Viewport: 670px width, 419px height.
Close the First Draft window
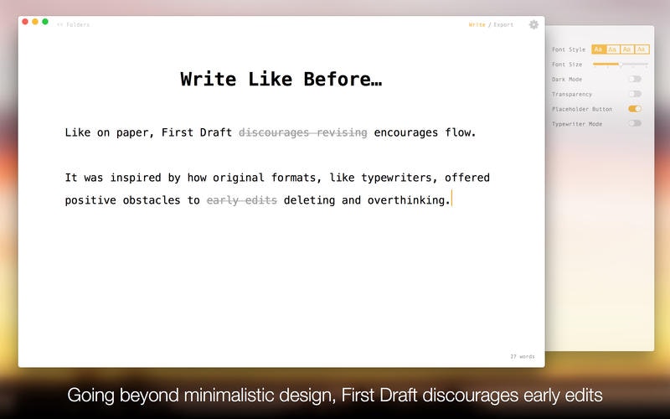[25, 22]
